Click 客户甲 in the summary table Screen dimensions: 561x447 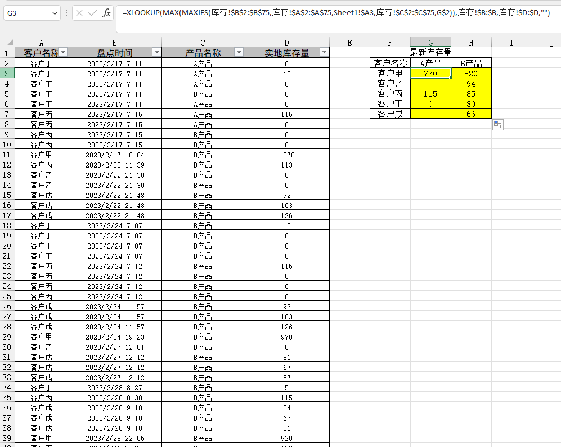390,73
